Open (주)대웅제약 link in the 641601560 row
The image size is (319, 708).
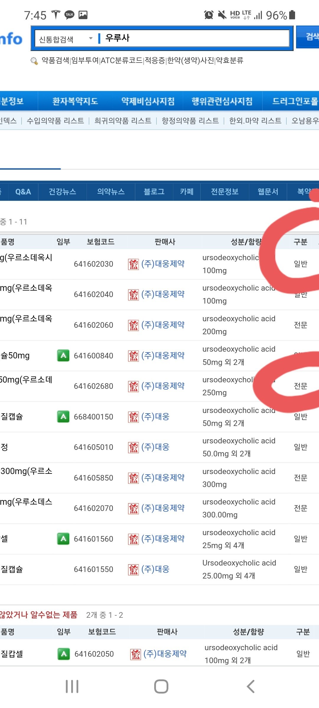[163, 539]
